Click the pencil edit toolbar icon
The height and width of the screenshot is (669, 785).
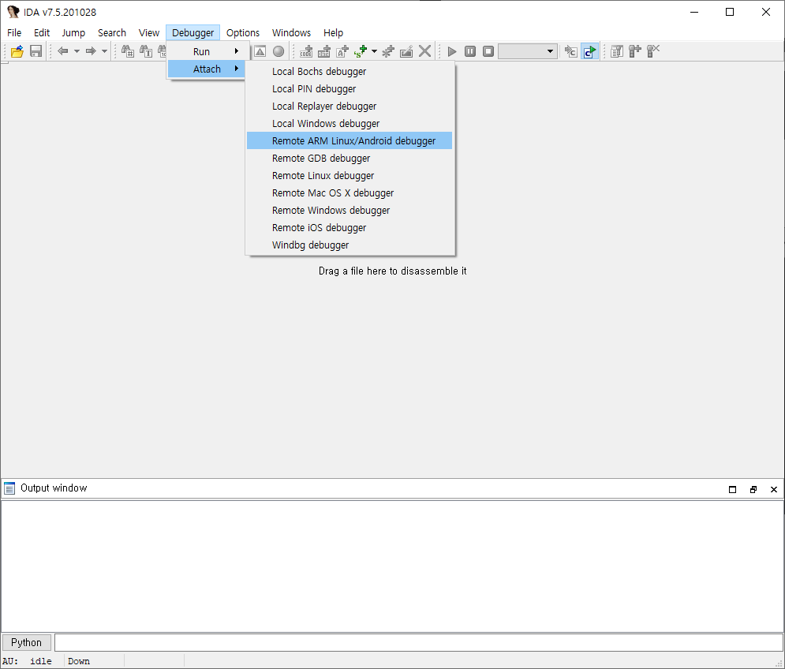pos(406,51)
